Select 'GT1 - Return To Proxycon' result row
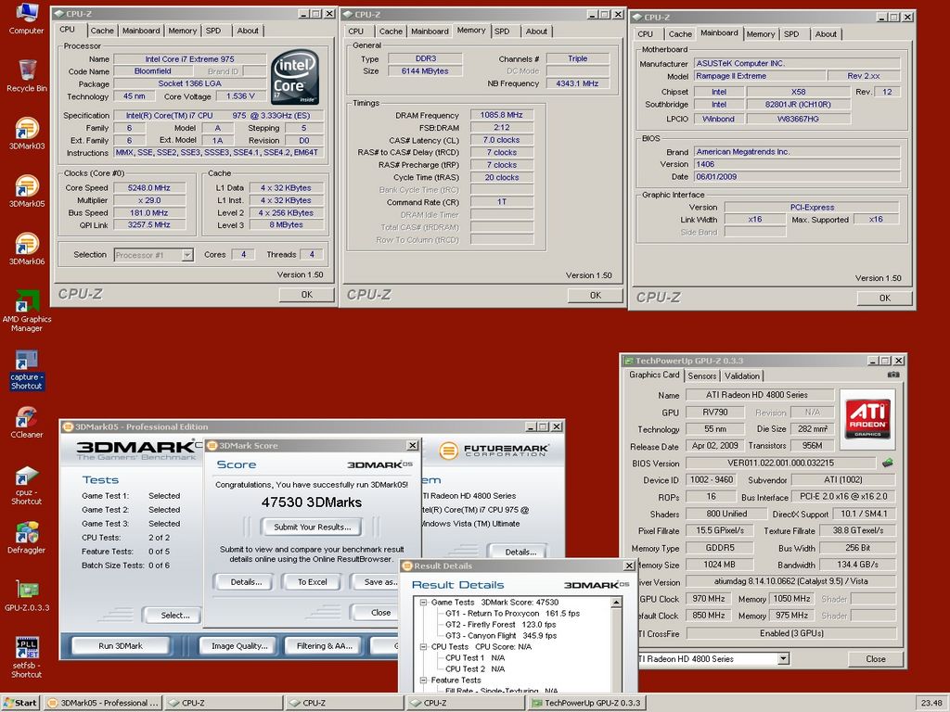950x712 pixels. click(512, 614)
